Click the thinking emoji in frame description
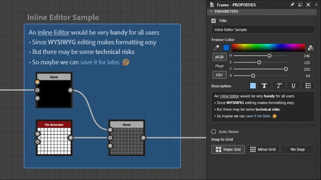The width and height of the screenshot is (321, 180). pos(126,62)
